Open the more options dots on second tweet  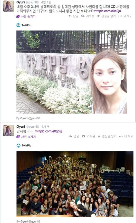pyautogui.click(x=121, y=136)
